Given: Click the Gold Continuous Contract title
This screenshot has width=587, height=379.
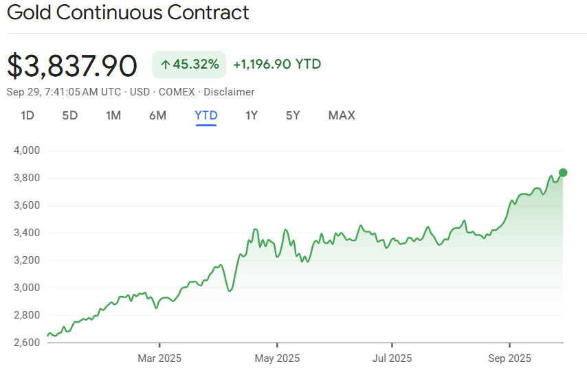Looking at the screenshot, I should (x=128, y=12).
